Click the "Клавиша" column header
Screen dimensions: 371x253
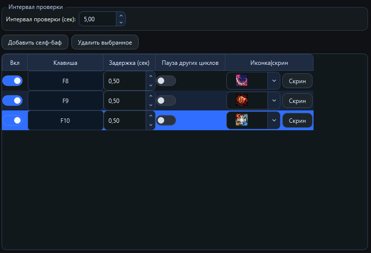pyautogui.click(x=65, y=63)
